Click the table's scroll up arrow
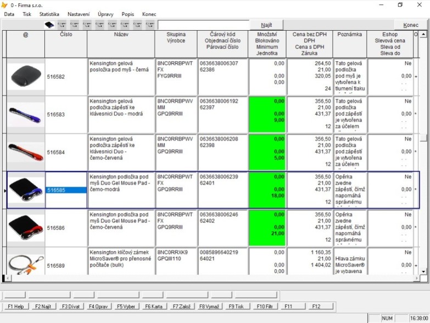This screenshot has width=430, height=323. click(423, 34)
